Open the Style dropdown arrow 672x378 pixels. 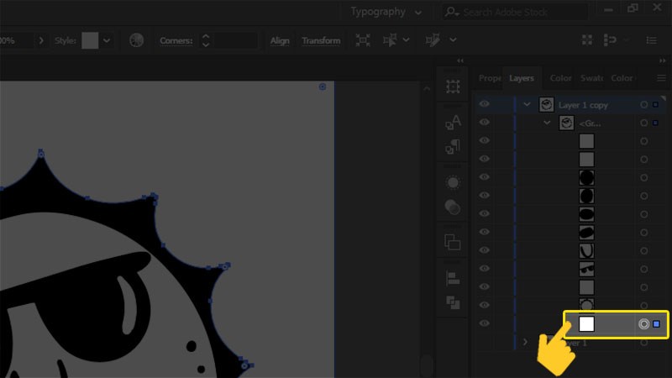tap(107, 40)
